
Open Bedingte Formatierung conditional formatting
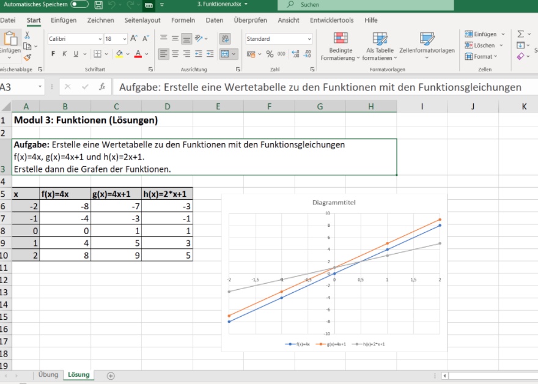pos(342,43)
